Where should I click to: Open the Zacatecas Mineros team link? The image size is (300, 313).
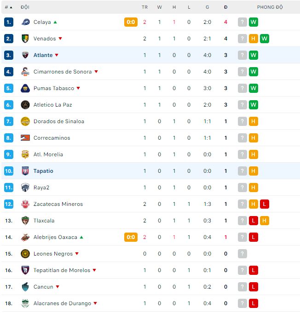click(x=58, y=204)
